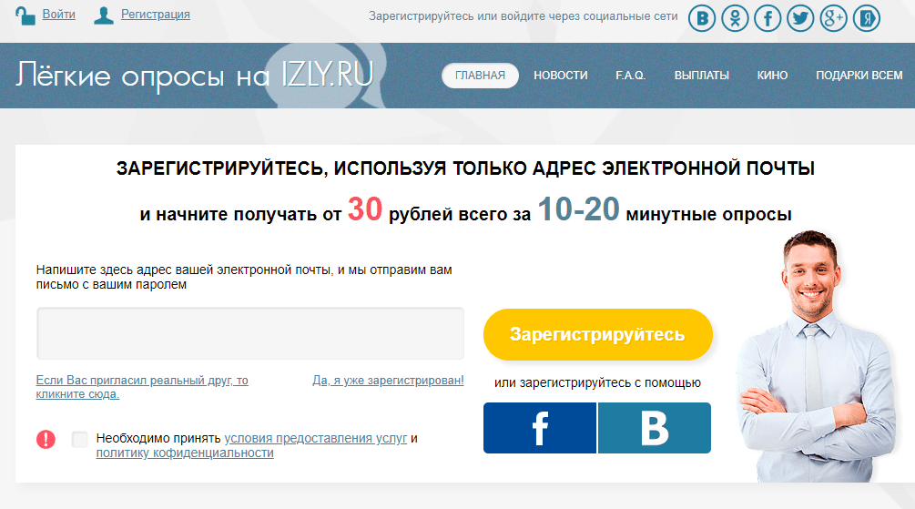Image resolution: width=915 pixels, height=509 pixels.
Task: Open the F.A.Q. menu item
Action: pyautogui.click(x=630, y=76)
